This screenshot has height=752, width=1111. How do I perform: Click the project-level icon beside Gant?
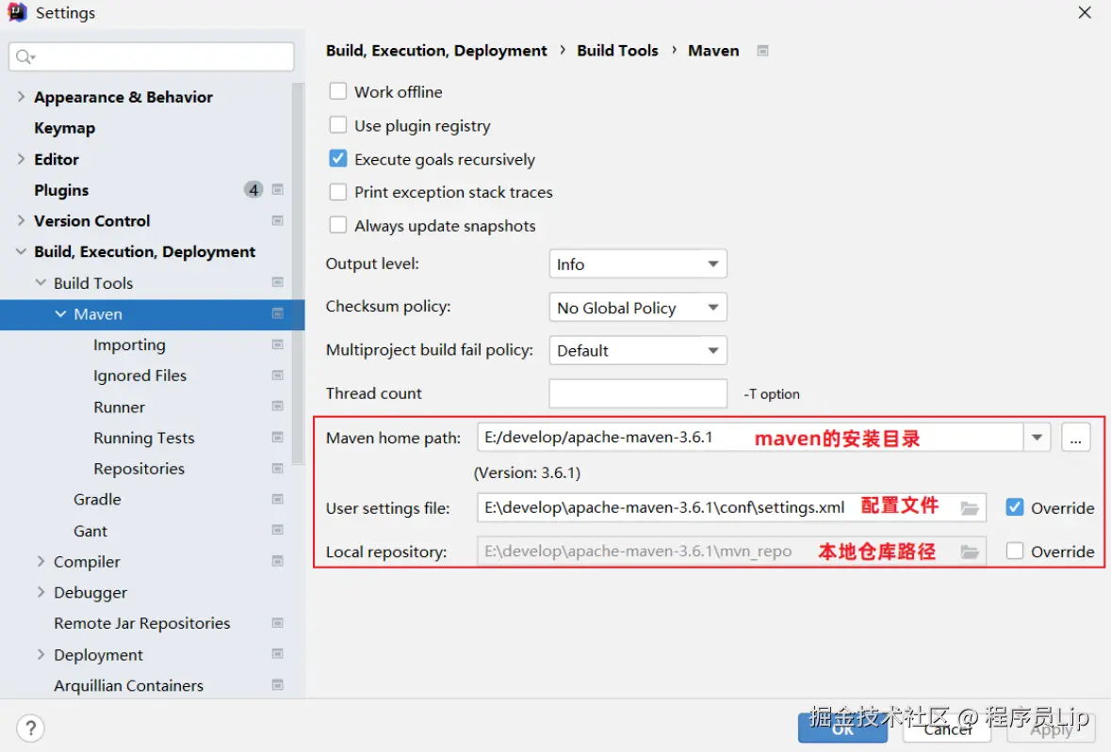pyautogui.click(x=278, y=531)
